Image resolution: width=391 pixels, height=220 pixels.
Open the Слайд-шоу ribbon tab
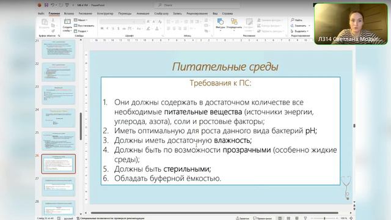click(x=161, y=13)
